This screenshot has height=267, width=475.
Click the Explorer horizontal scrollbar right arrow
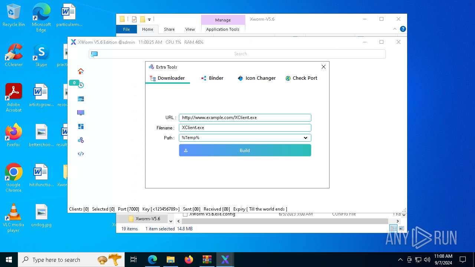click(x=397, y=221)
